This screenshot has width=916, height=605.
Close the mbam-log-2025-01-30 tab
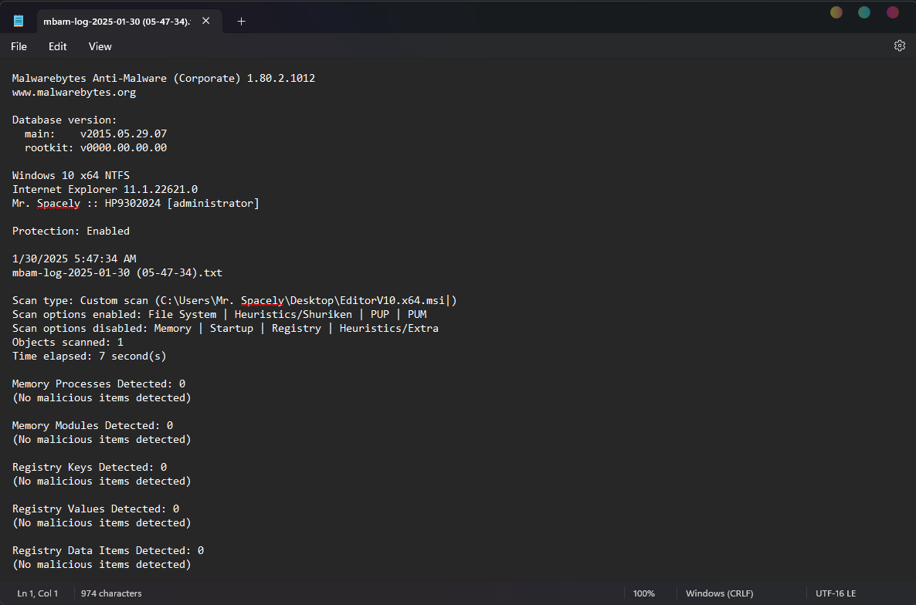click(205, 21)
